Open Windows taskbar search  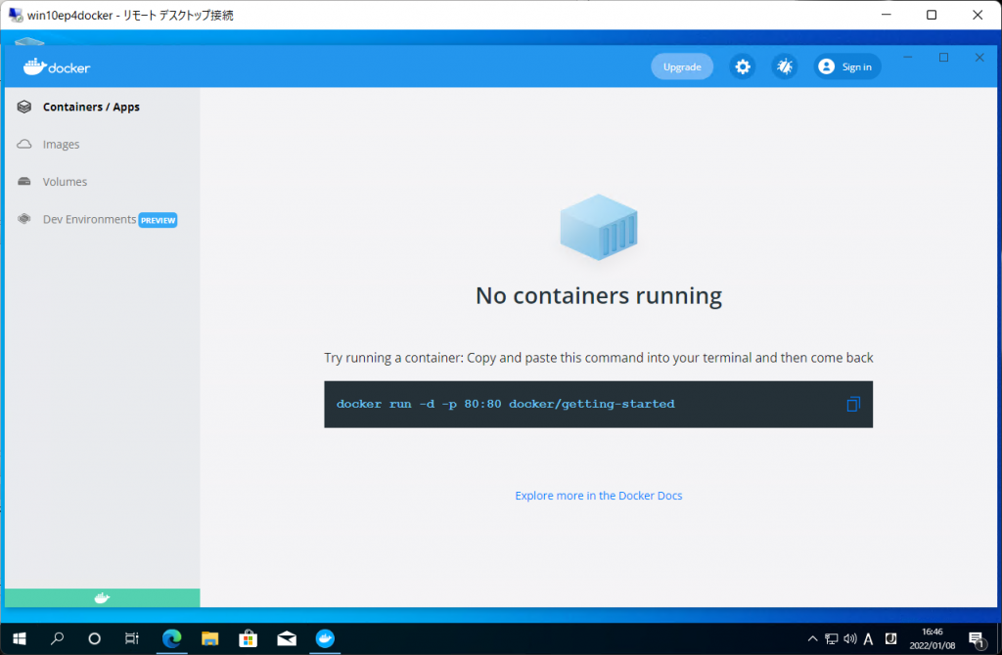57,638
